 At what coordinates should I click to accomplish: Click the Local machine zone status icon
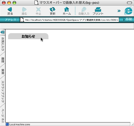[x=7, y=124]
